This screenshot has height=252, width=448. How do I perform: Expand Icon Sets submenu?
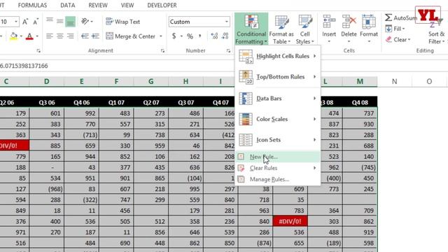click(277, 140)
